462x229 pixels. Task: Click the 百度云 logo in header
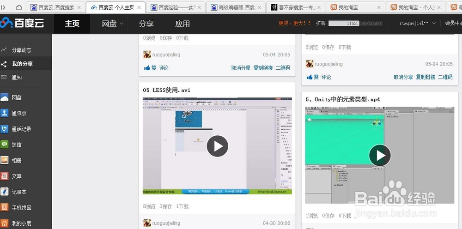click(x=22, y=23)
